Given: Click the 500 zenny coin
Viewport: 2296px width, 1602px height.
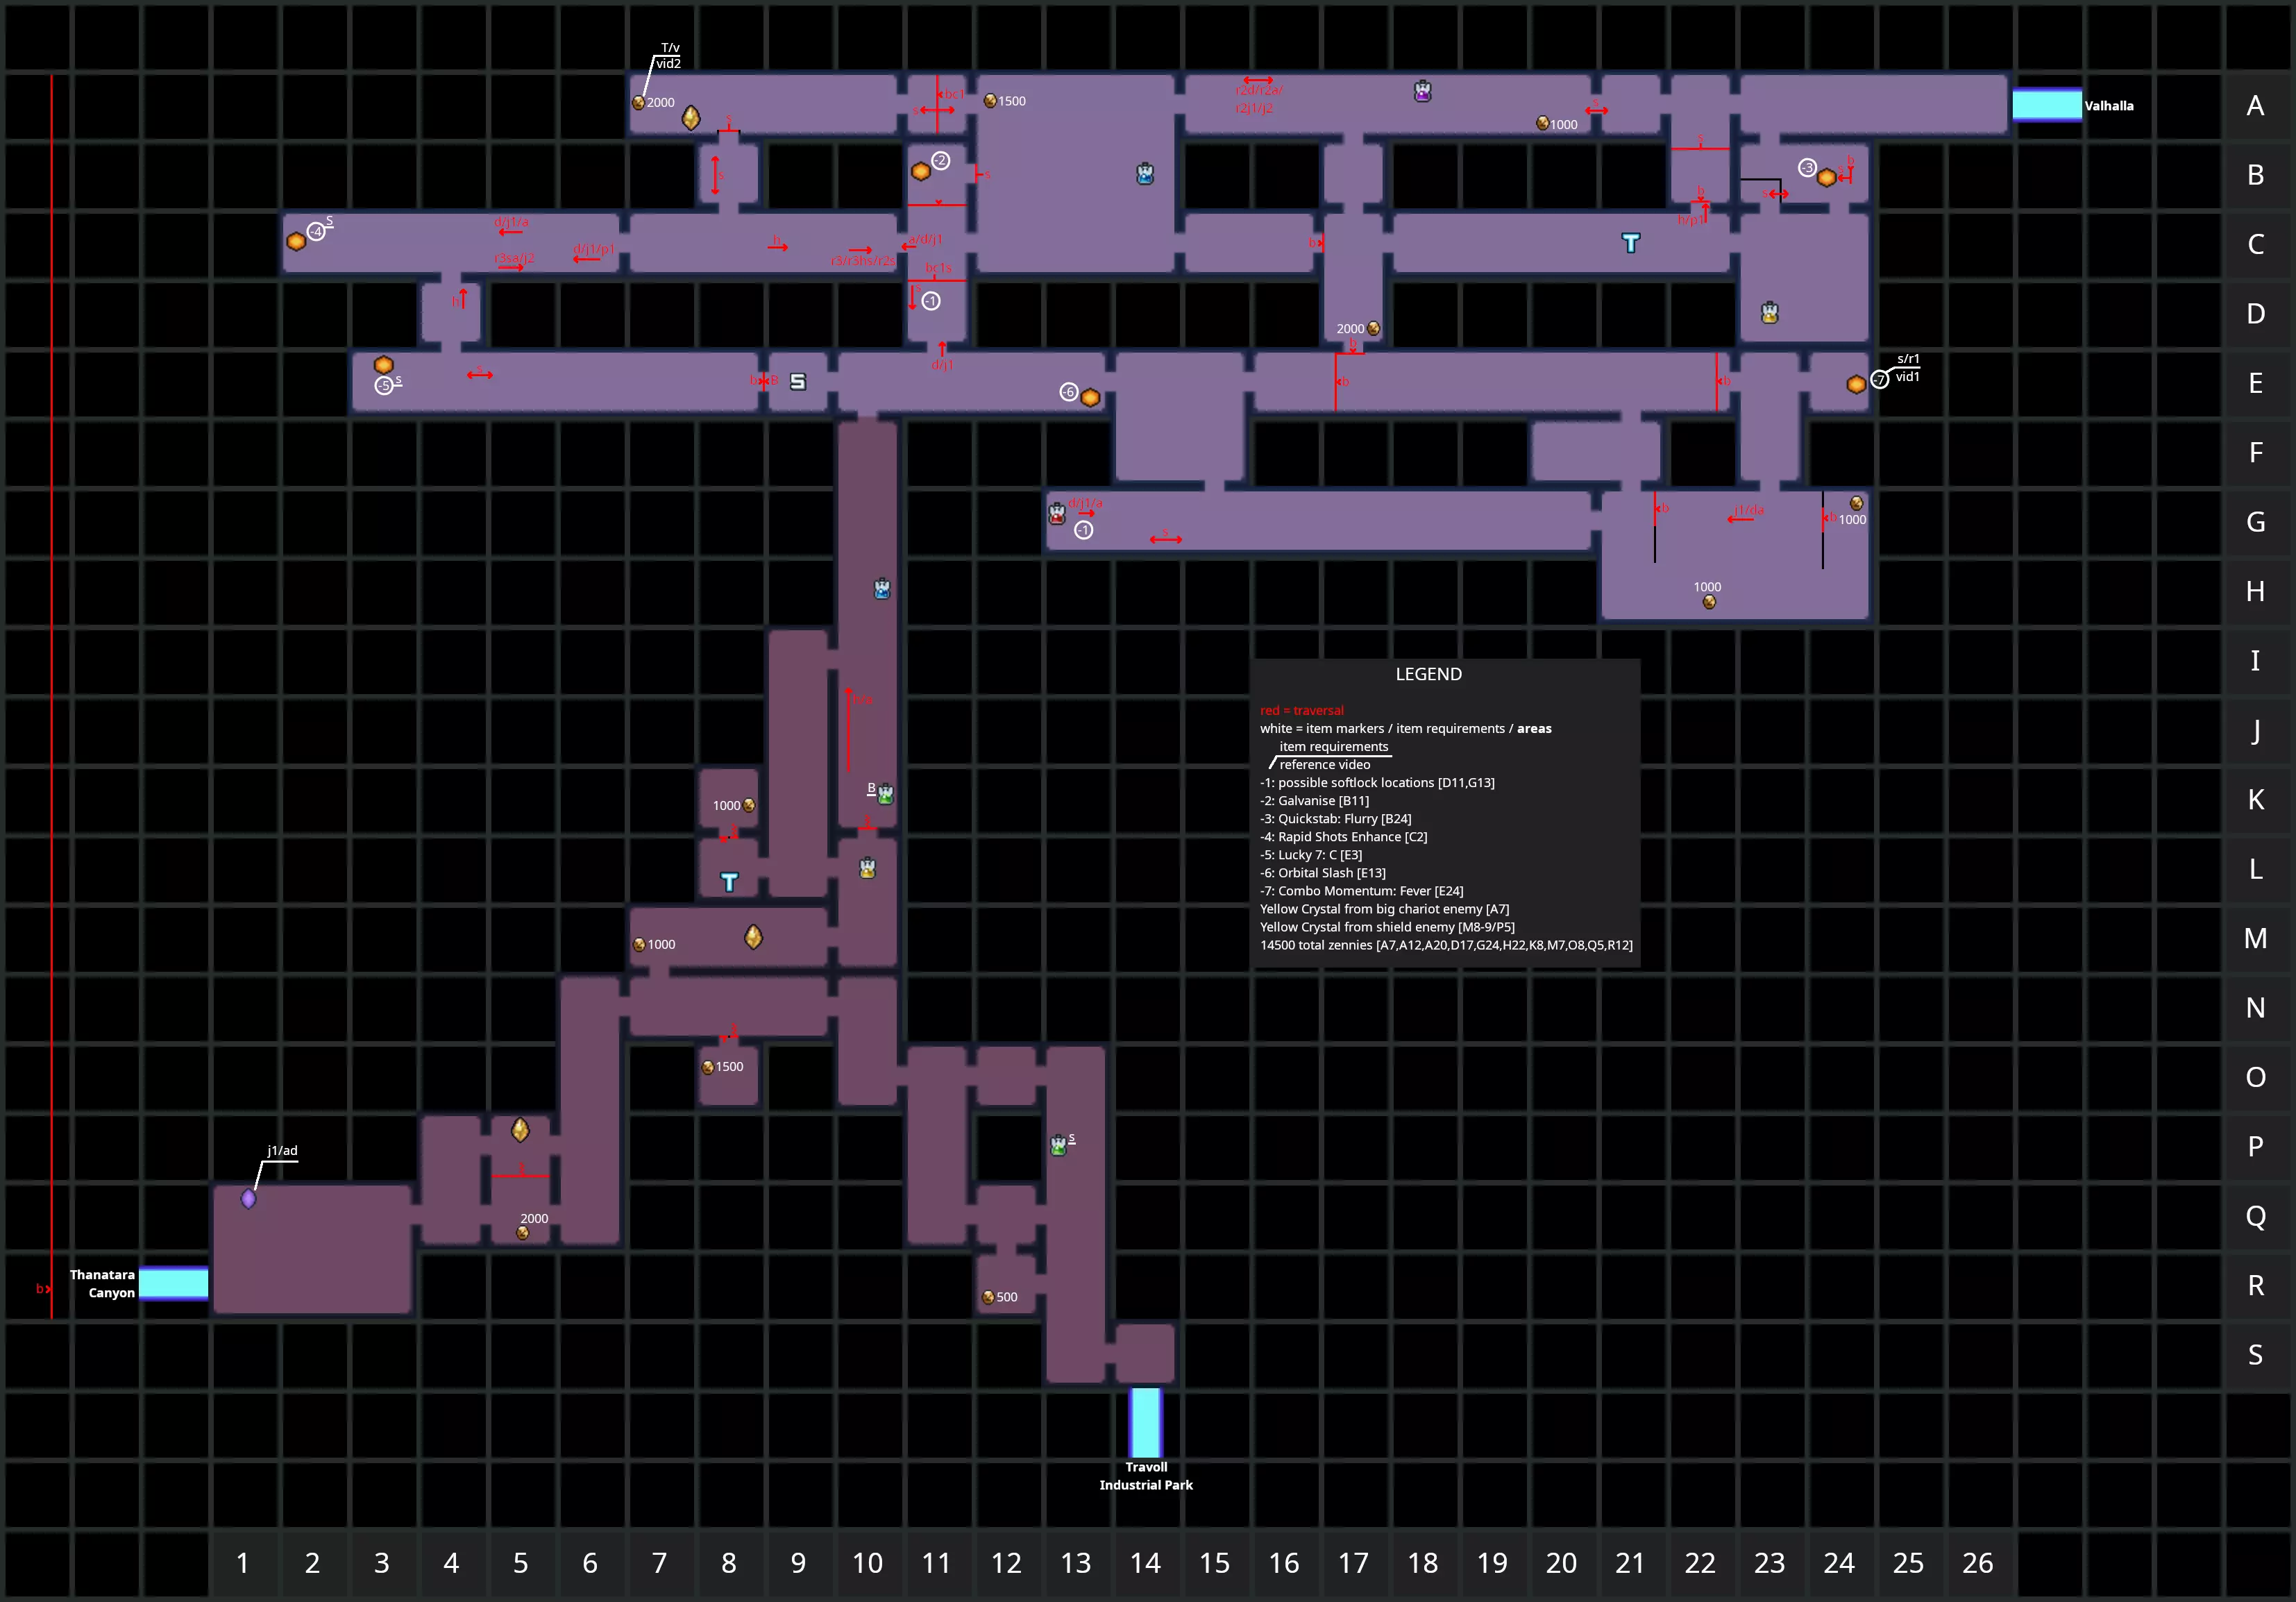Looking at the screenshot, I should [988, 1297].
